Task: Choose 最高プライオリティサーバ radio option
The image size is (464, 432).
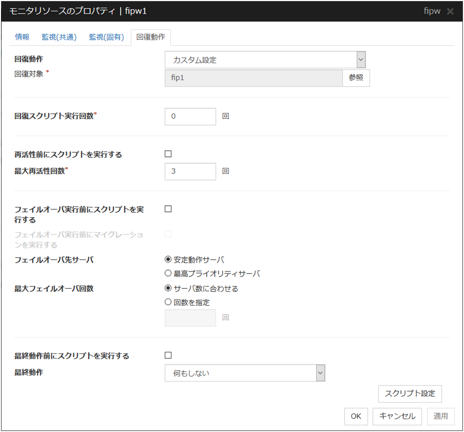Action: pyautogui.click(x=168, y=274)
